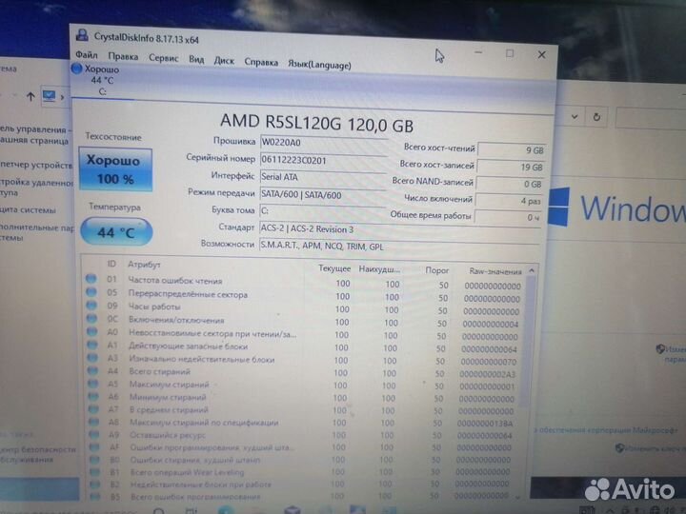Click the Текущее column header
Image resolution: width=686 pixels, height=514 pixels.
coord(334,268)
